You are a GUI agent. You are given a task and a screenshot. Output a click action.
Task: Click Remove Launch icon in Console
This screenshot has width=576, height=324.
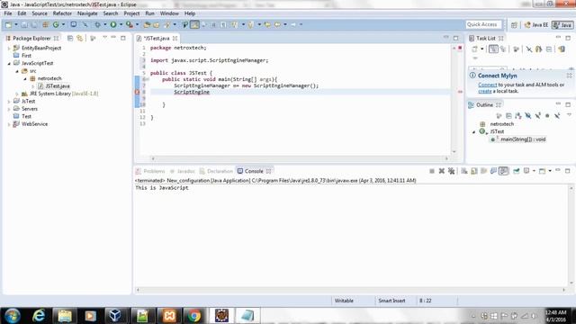[442, 171]
